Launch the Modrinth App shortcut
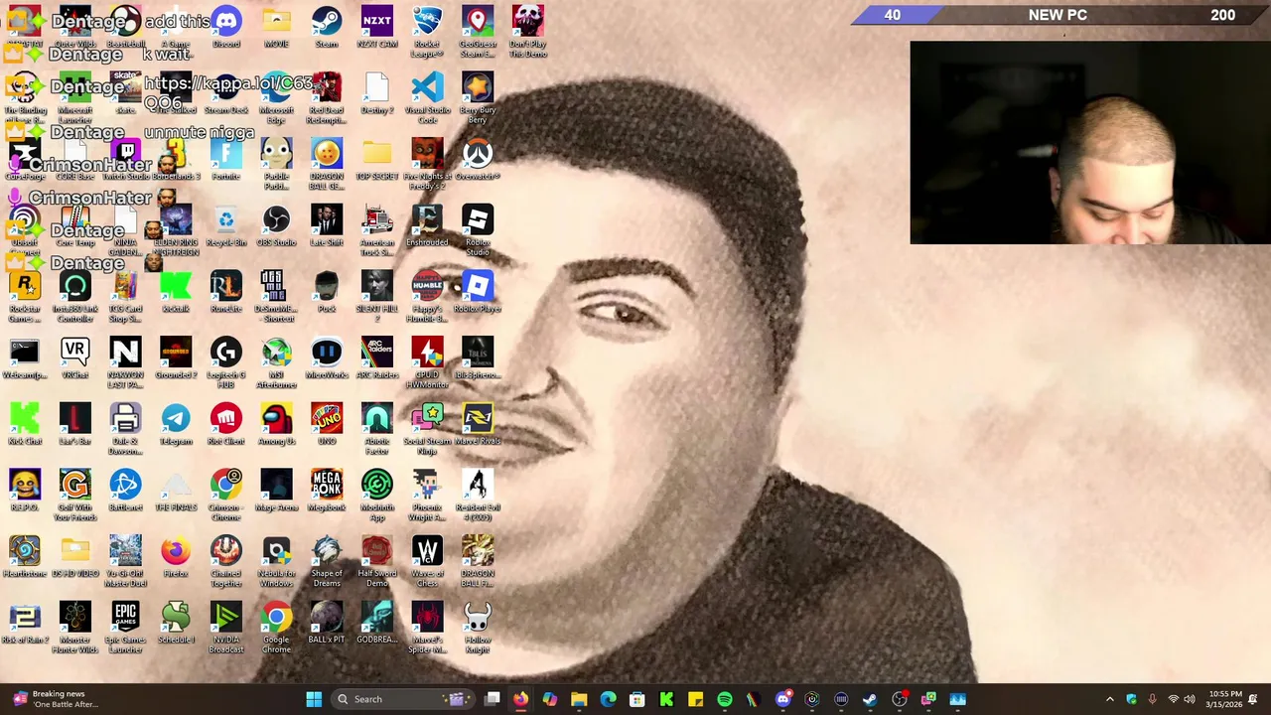 pyautogui.click(x=376, y=496)
